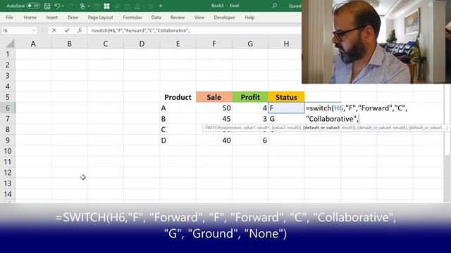Switch to the Page Layout tab
This screenshot has height=253, width=451.
[100, 18]
